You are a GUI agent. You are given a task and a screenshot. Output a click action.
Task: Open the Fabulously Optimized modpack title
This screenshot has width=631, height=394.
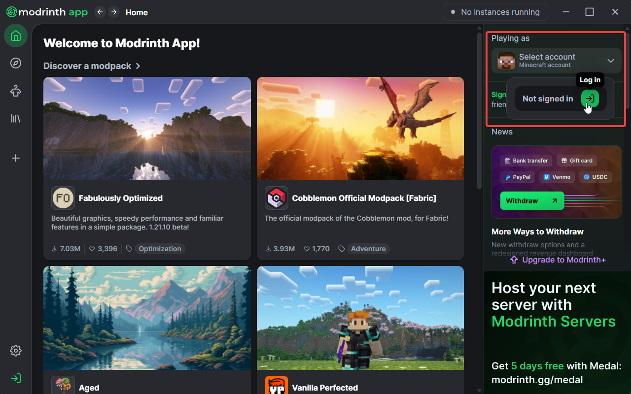tap(121, 198)
